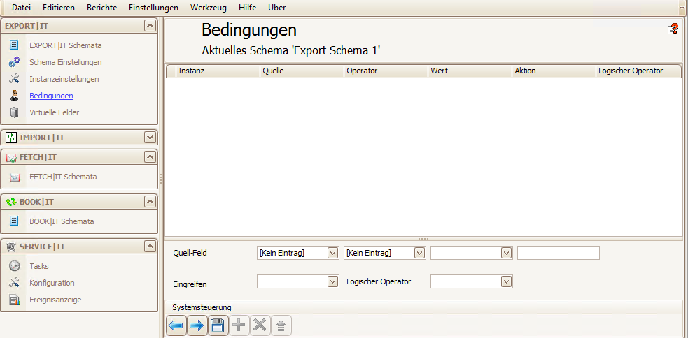The width and height of the screenshot is (688, 338).
Task: Open EXPORT|IT Schemata link
Action: click(x=66, y=45)
